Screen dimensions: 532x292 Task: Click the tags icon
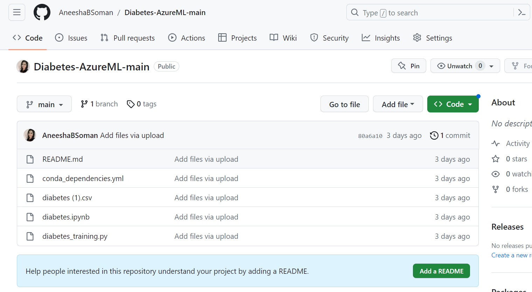click(131, 104)
